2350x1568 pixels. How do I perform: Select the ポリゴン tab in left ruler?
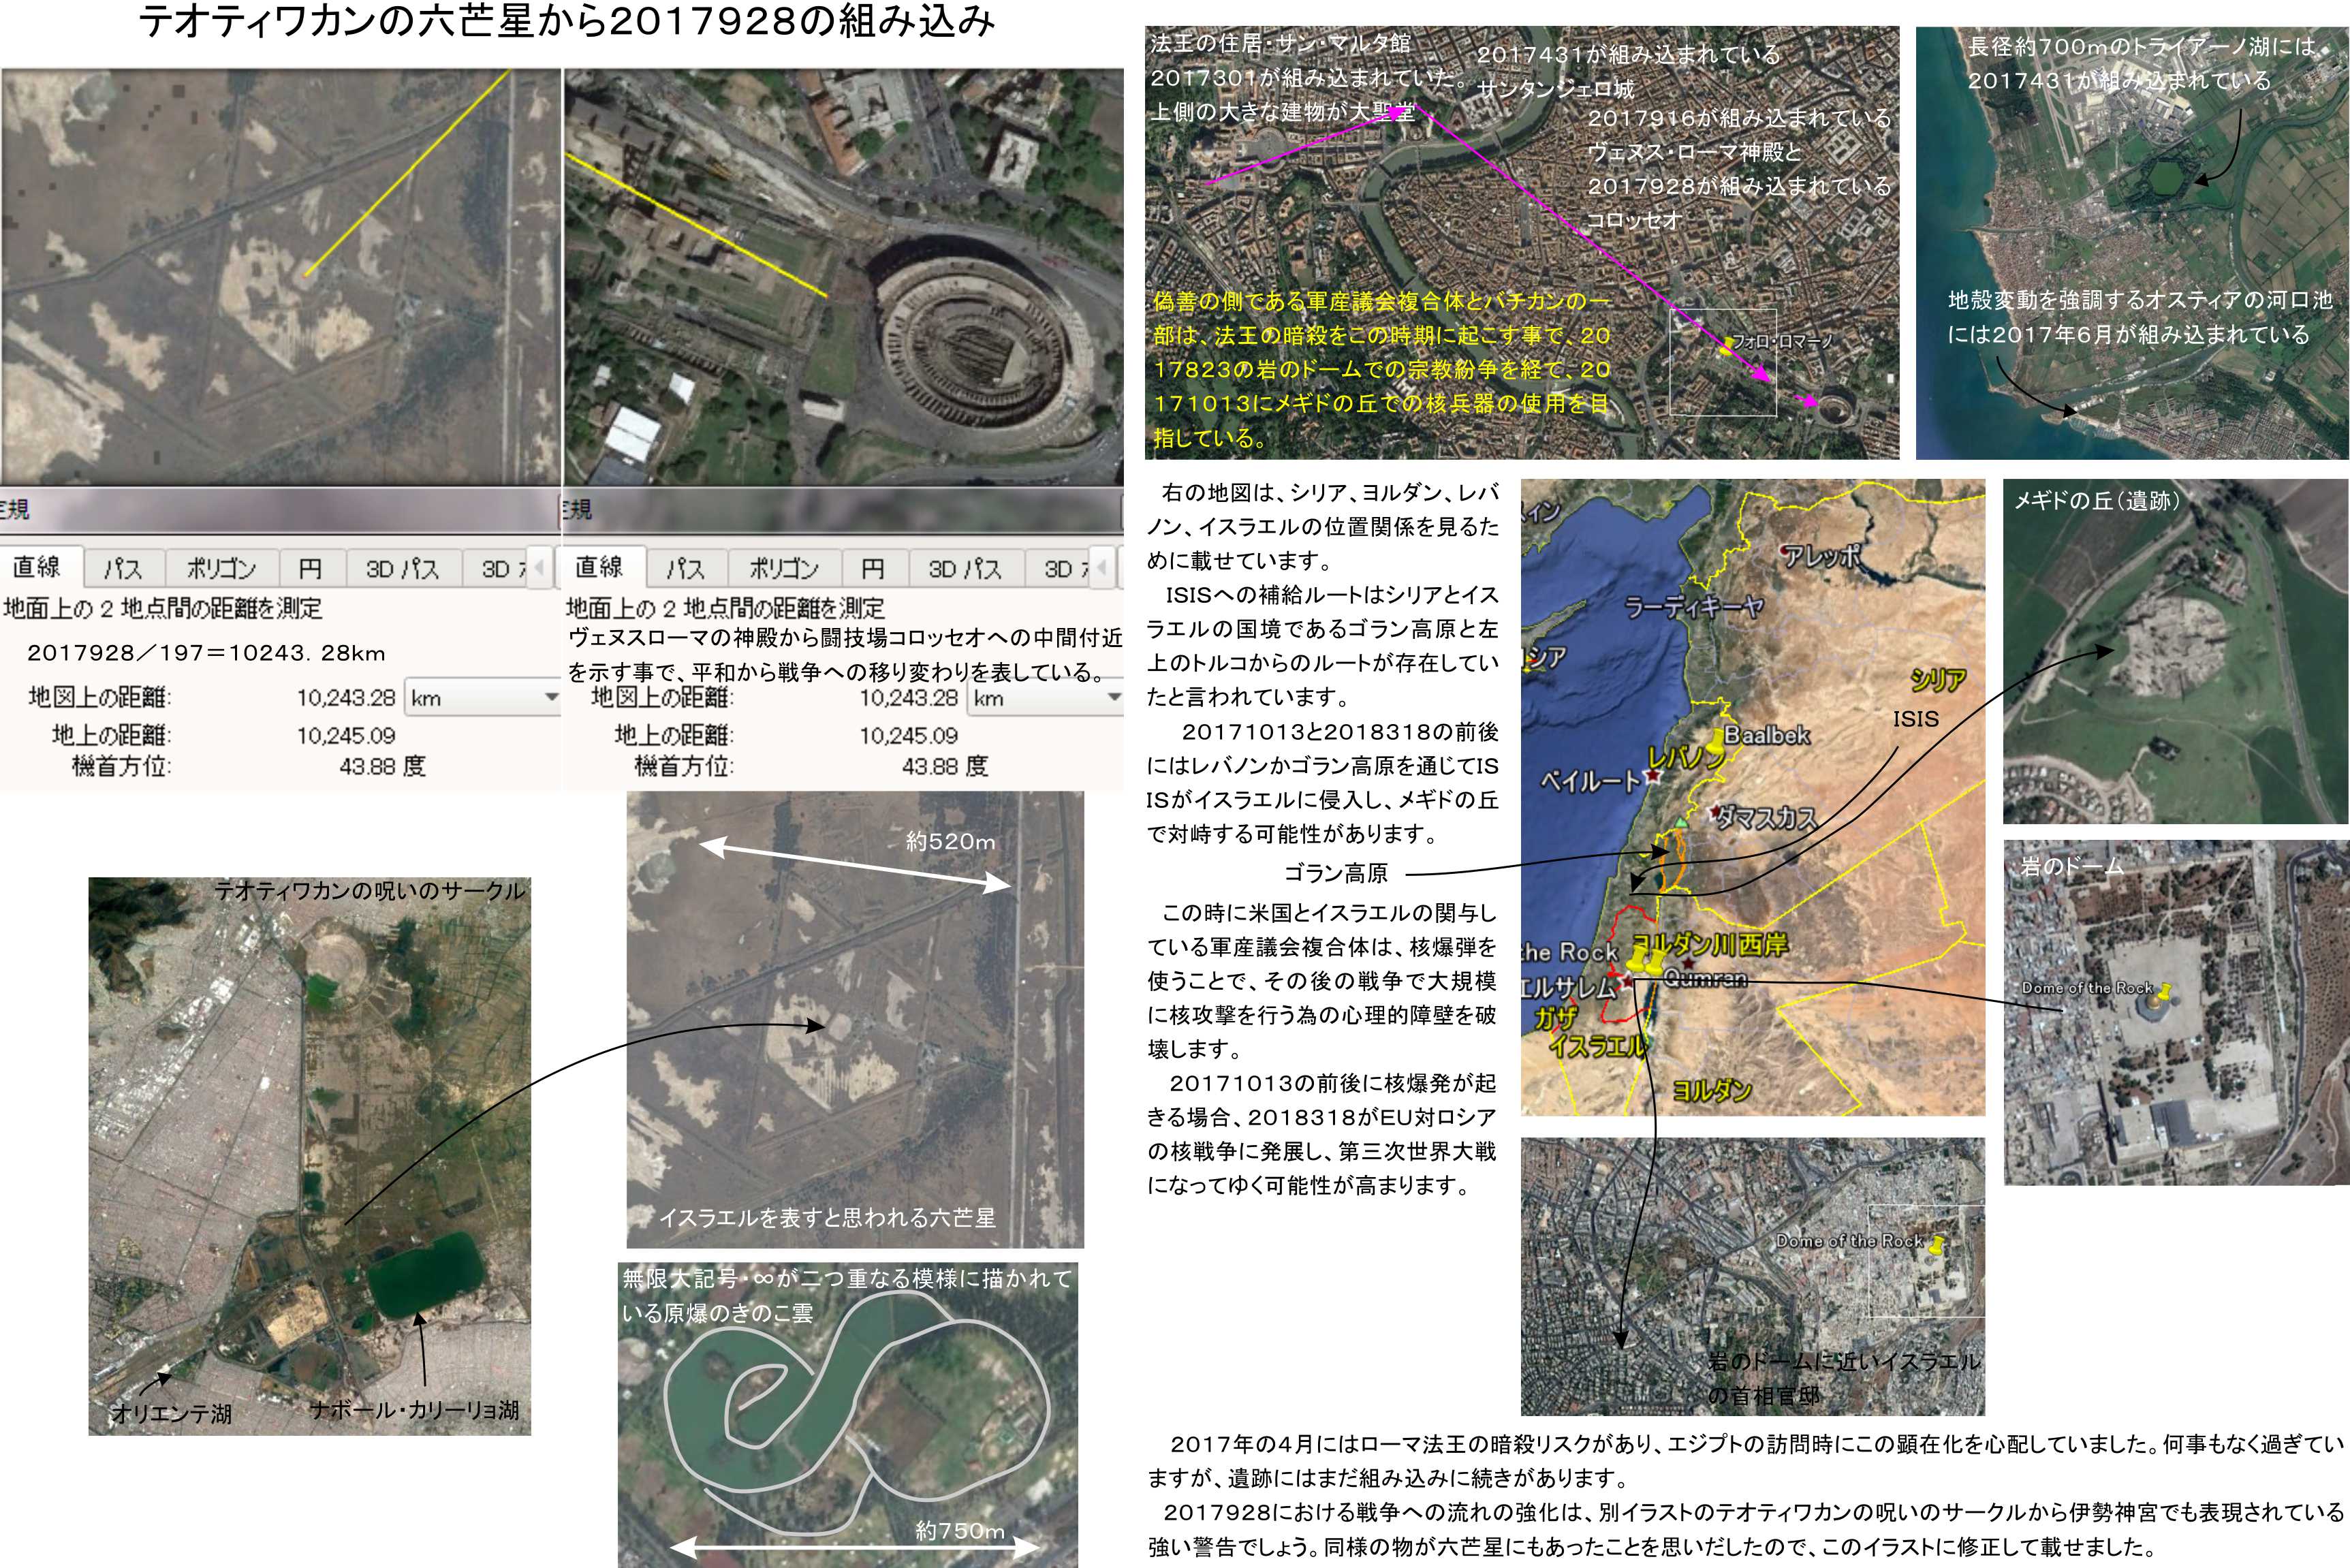pyautogui.click(x=221, y=568)
